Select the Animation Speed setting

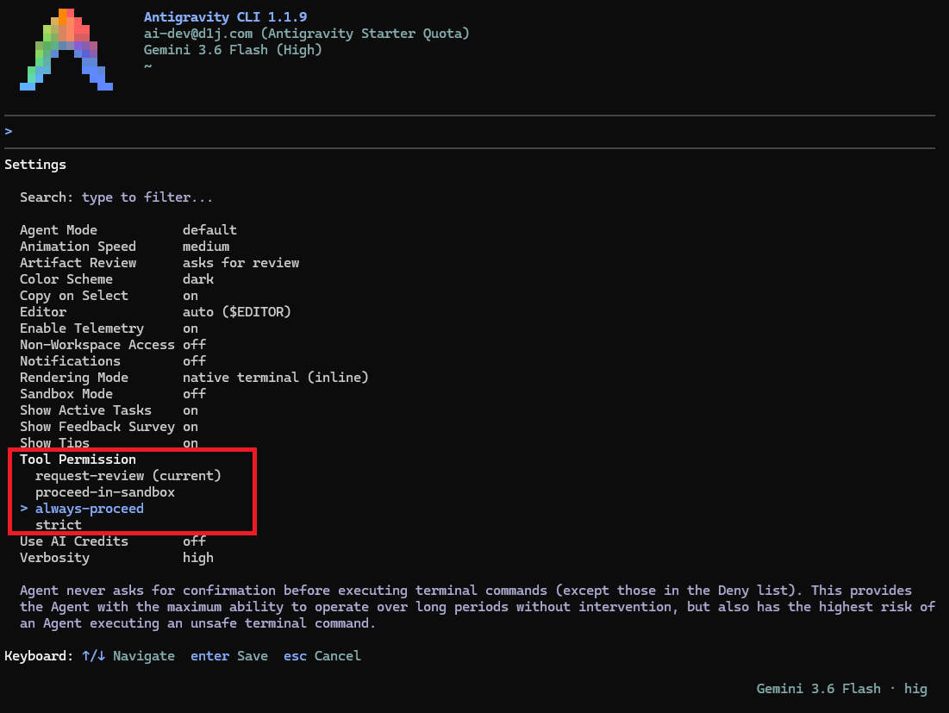tap(125, 247)
